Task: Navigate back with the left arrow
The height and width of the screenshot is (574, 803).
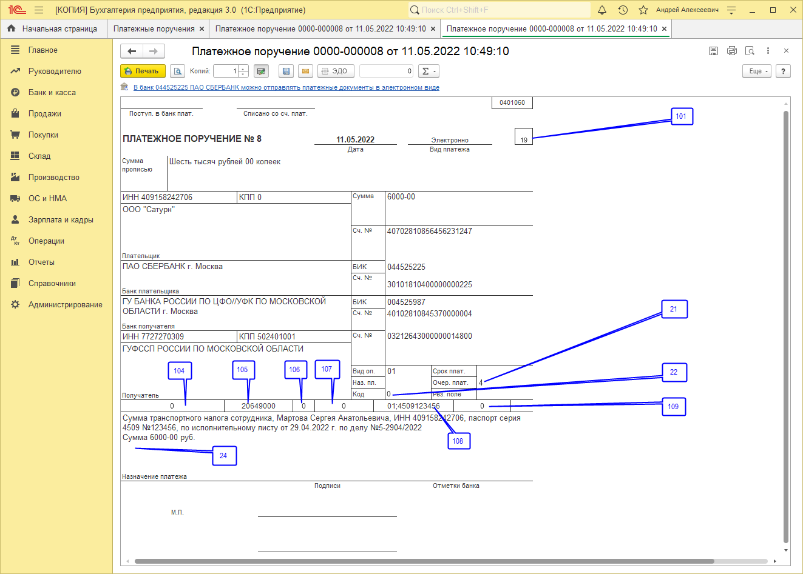Action: coord(132,52)
